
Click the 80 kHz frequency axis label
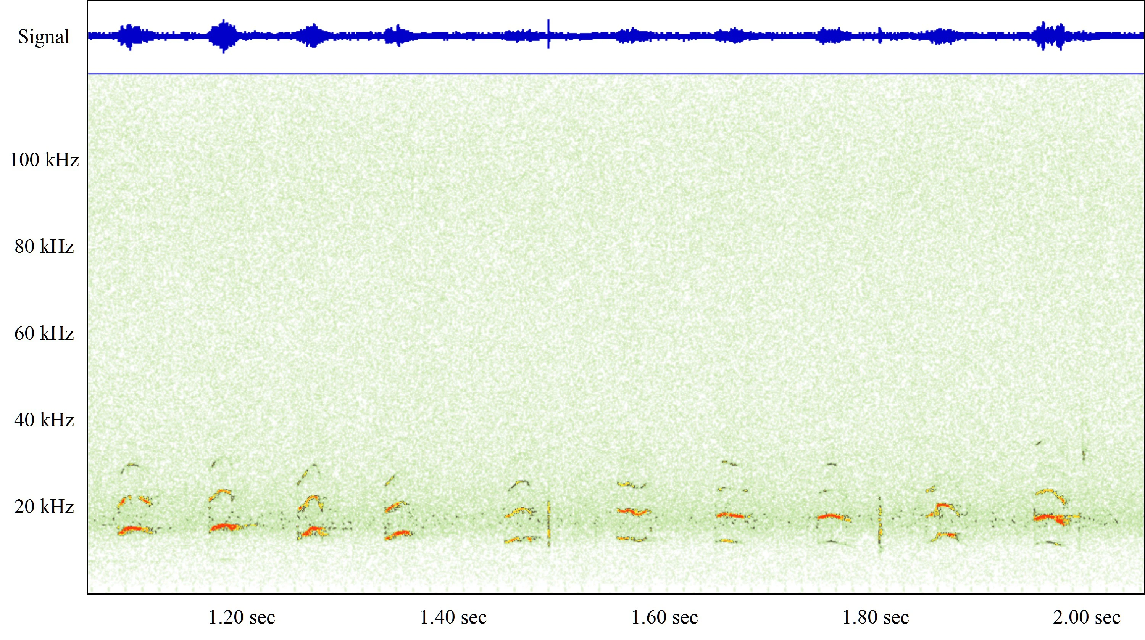pos(44,246)
